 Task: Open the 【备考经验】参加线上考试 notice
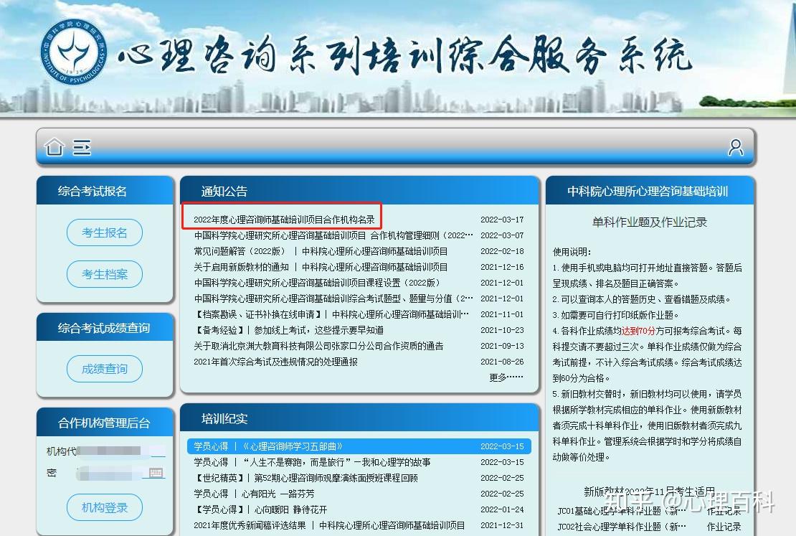pyautogui.click(x=288, y=330)
